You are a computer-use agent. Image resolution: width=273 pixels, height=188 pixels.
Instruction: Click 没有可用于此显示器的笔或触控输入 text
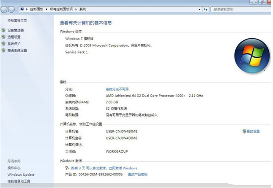coord(131,115)
